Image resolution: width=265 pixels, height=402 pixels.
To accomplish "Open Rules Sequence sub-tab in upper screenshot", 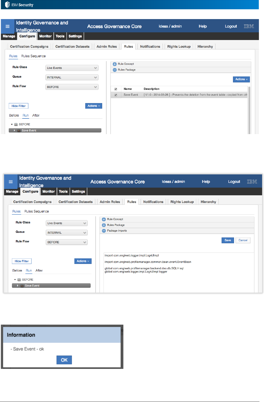I will [33, 56].
